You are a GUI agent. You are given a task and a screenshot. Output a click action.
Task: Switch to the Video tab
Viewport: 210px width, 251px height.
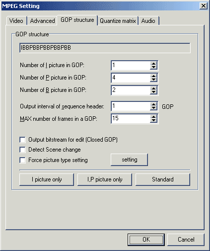[x=16, y=21]
